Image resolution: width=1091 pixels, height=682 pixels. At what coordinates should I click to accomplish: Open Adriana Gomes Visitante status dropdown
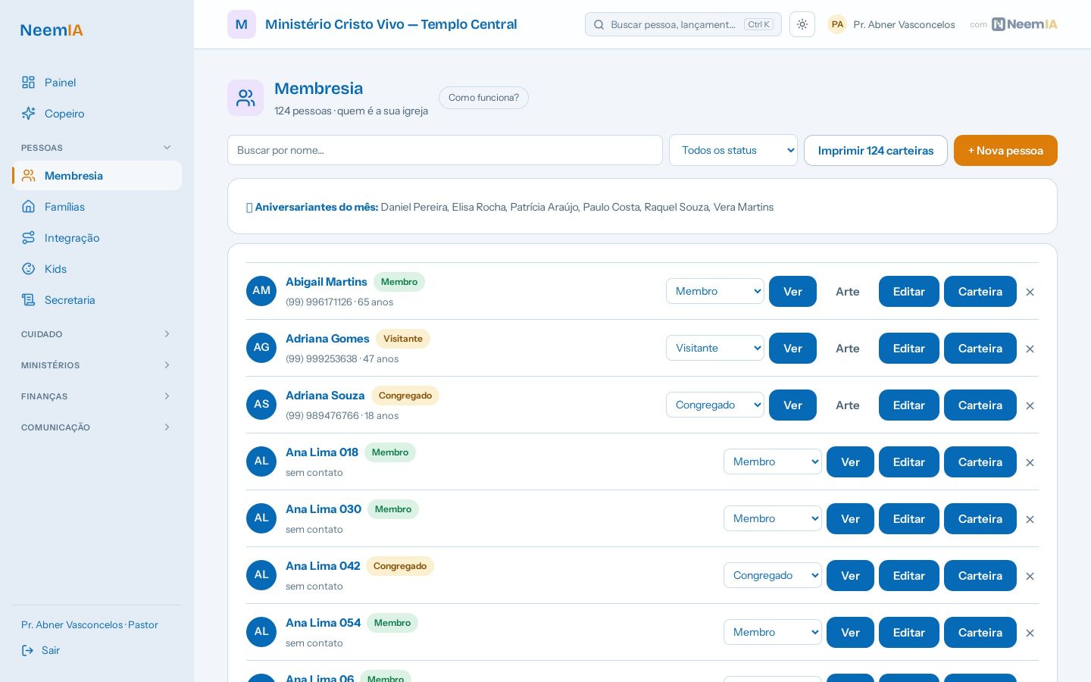(715, 348)
